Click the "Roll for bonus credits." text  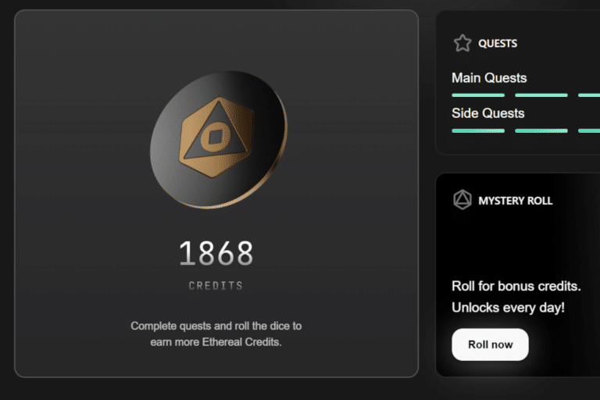click(516, 286)
